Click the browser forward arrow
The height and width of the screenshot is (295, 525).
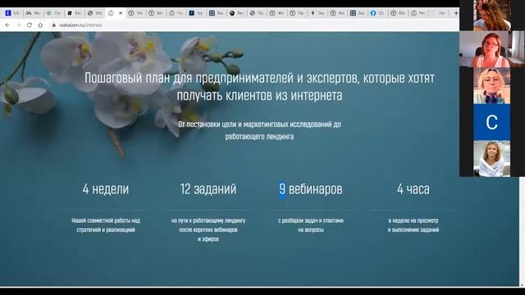pos(18,25)
